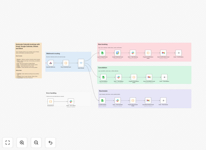Click the Webhook & routing note title
The height and width of the screenshot is (150, 206).
coord(53,53)
